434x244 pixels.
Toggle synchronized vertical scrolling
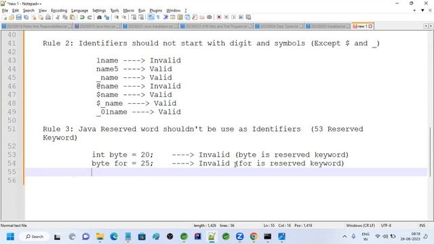(x=134, y=17)
